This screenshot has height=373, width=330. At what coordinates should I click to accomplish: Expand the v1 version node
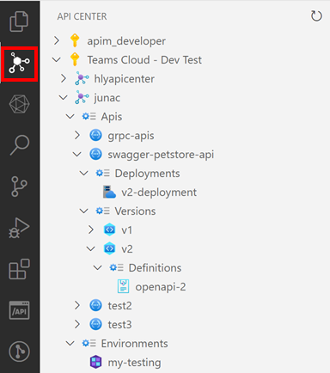91,229
